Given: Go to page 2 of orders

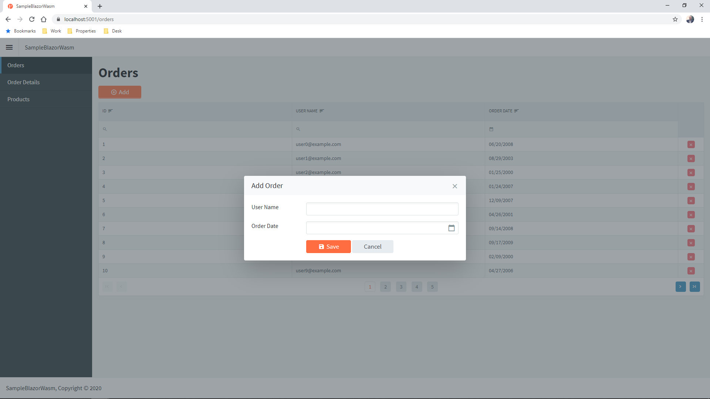Looking at the screenshot, I should [x=385, y=287].
